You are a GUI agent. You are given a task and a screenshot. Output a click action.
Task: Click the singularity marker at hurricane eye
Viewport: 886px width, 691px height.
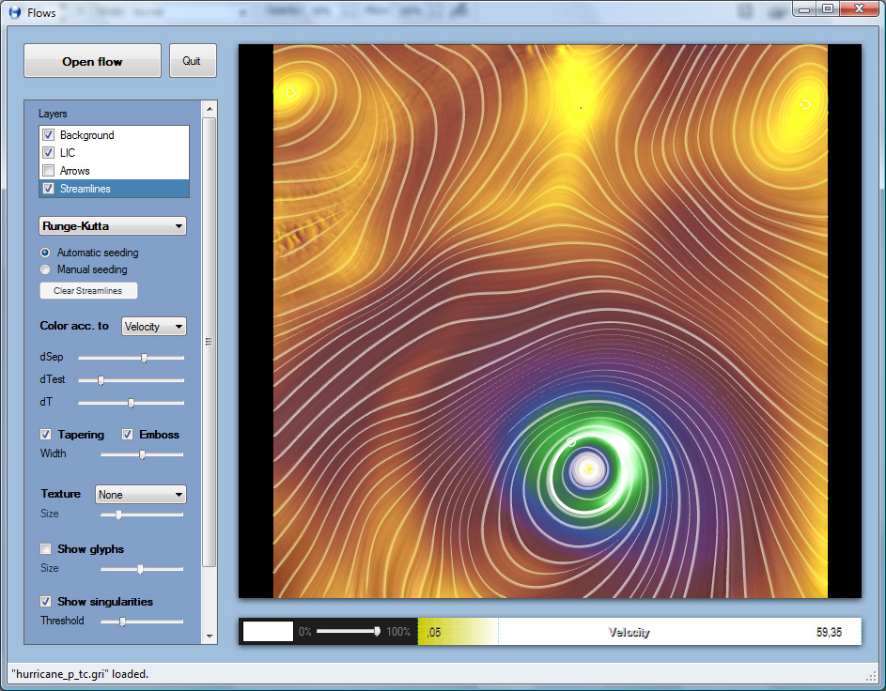tap(589, 468)
